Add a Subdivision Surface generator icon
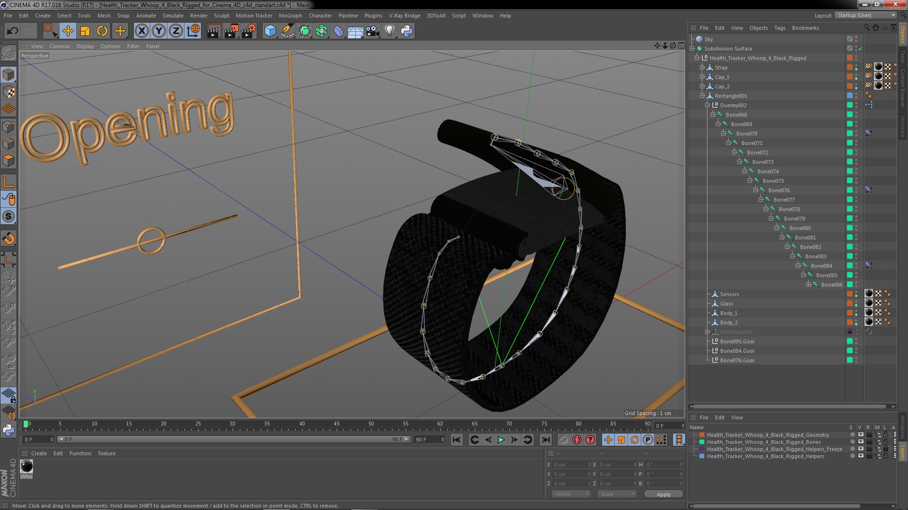908x510 pixels. [305, 31]
